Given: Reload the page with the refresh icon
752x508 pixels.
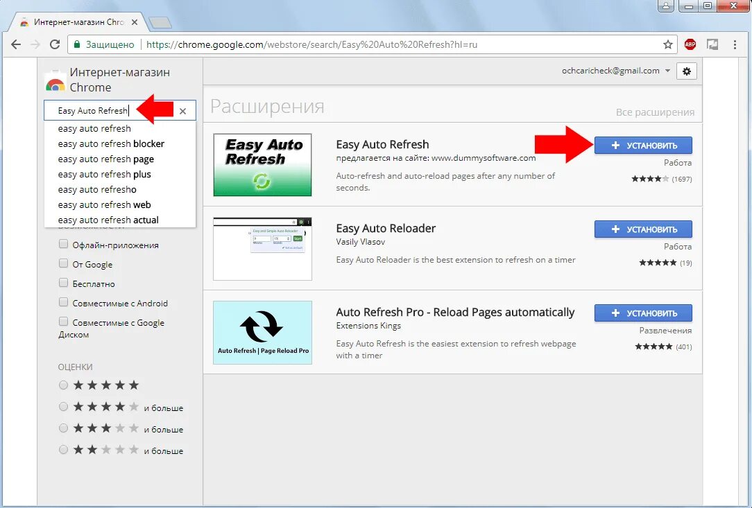Looking at the screenshot, I should click(55, 44).
